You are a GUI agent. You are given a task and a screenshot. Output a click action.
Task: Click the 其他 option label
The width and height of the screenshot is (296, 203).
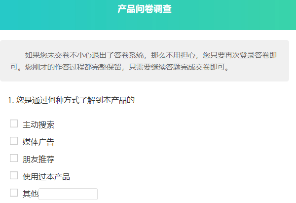coord(31,194)
